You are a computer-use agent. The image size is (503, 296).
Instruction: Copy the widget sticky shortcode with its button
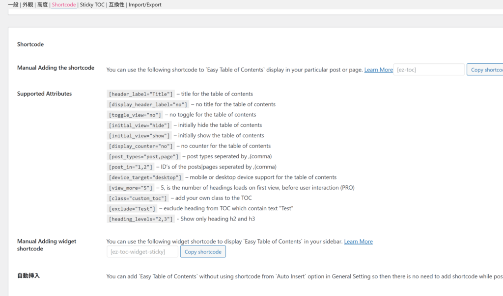pyautogui.click(x=203, y=252)
